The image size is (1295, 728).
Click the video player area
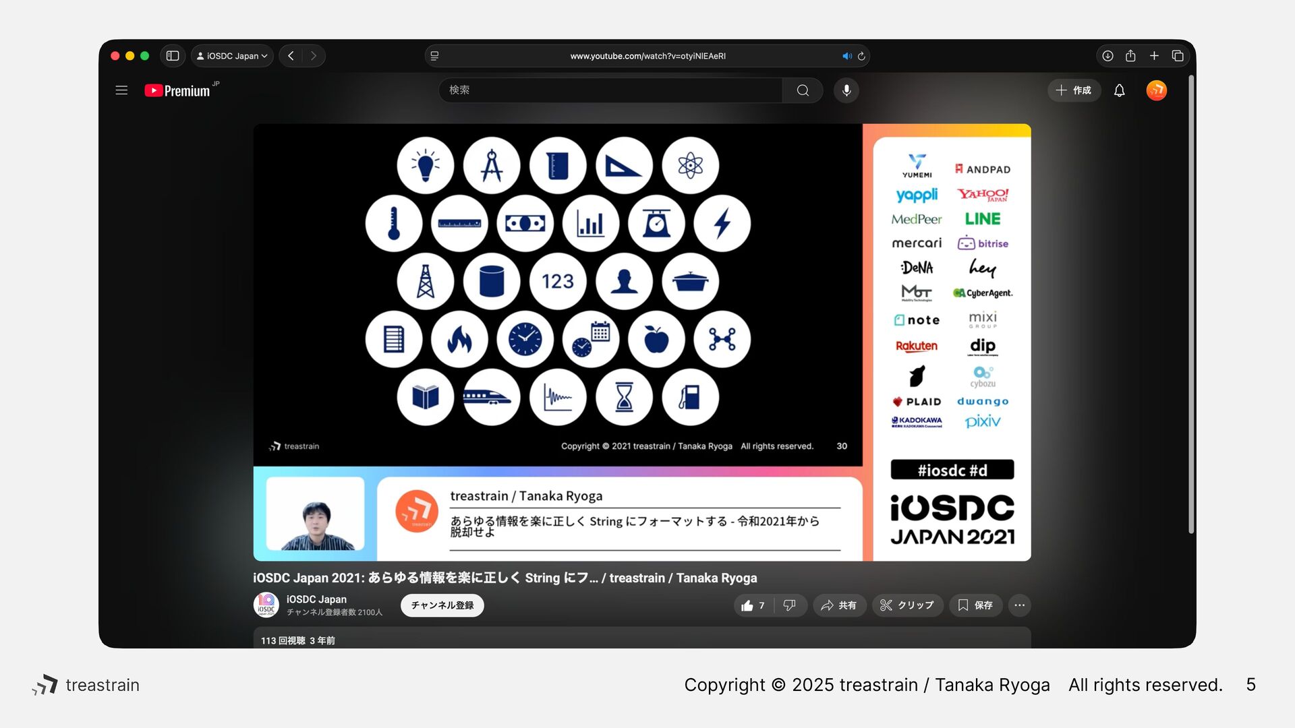[x=642, y=342]
